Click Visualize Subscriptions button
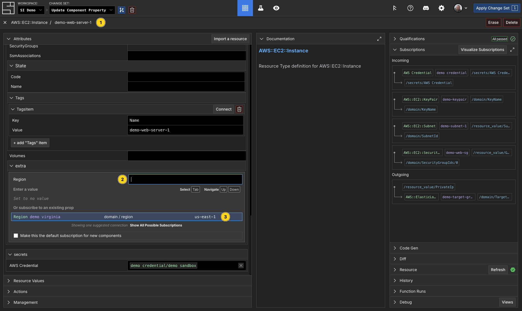 pyautogui.click(x=482, y=50)
